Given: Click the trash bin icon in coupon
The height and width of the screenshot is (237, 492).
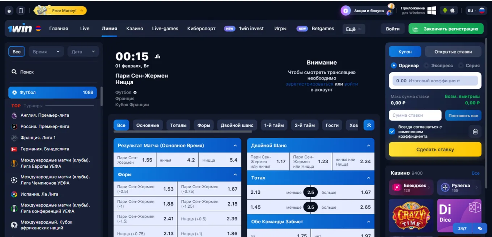Looking at the screenshot, I should click(475, 132).
